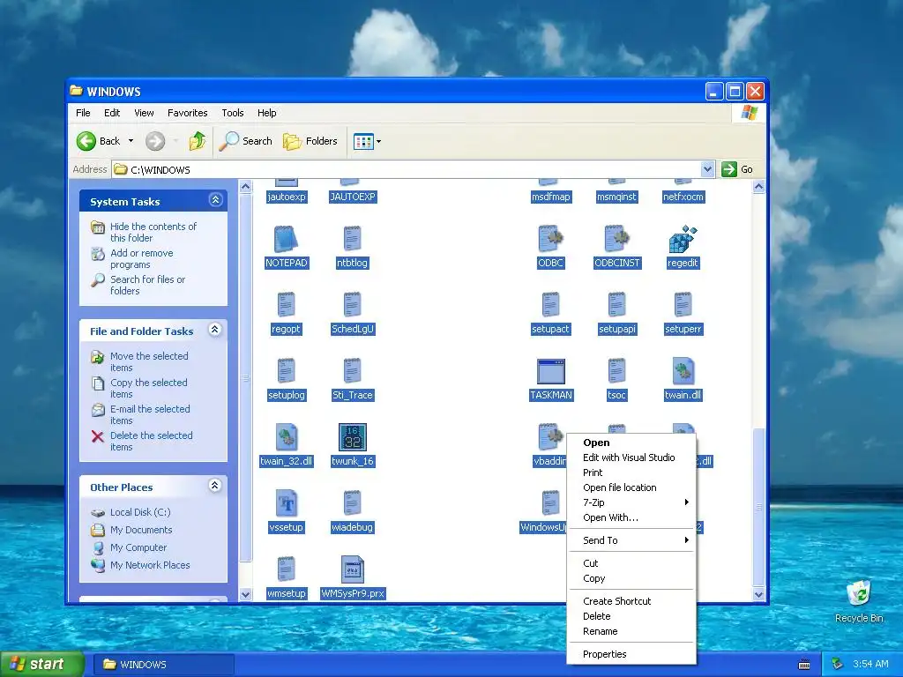Select the Sti_Trace file icon
The height and width of the screenshot is (677, 903).
point(352,371)
